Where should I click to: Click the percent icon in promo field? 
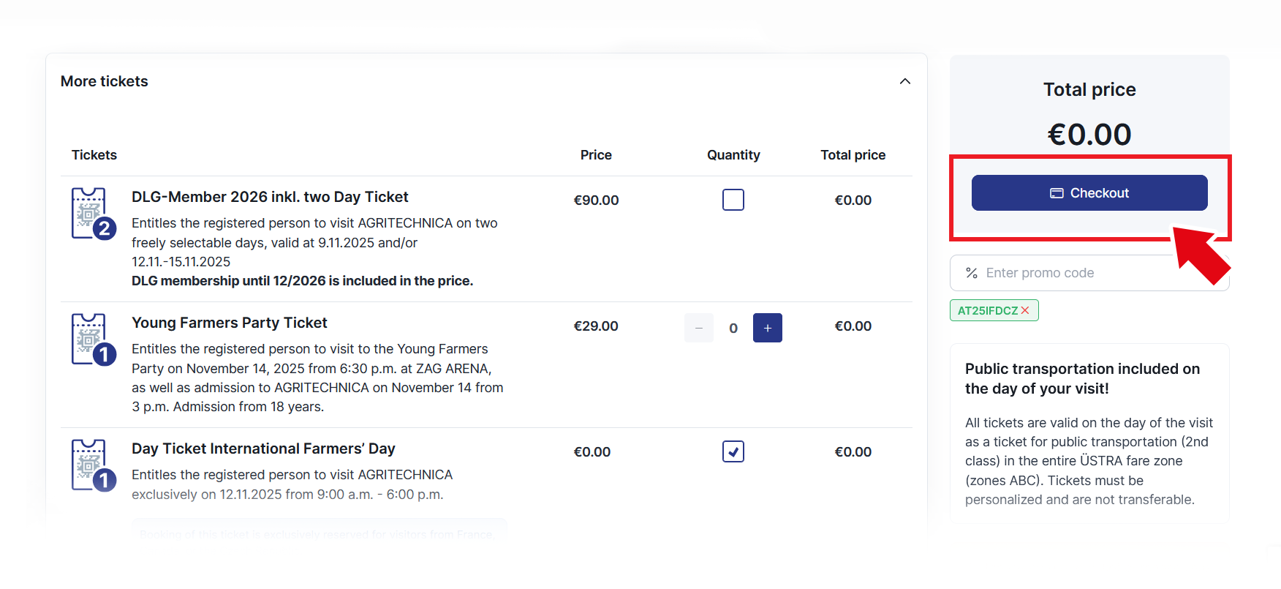(972, 273)
